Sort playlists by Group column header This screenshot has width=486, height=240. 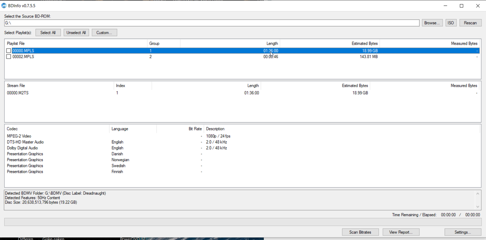click(x=164, y=43)
